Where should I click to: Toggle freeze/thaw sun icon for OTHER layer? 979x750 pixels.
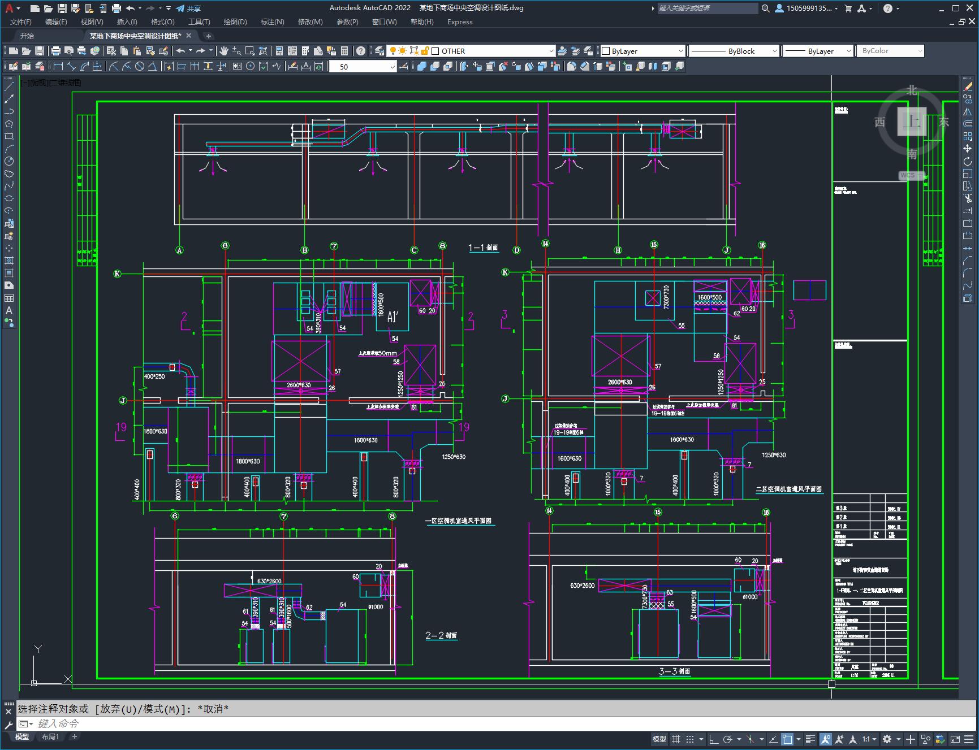403,51
